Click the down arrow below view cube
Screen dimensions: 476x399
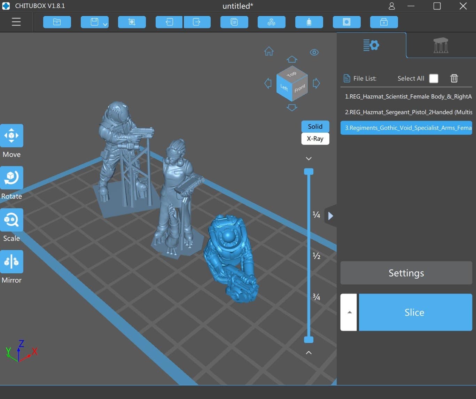[x=292, y=108]
